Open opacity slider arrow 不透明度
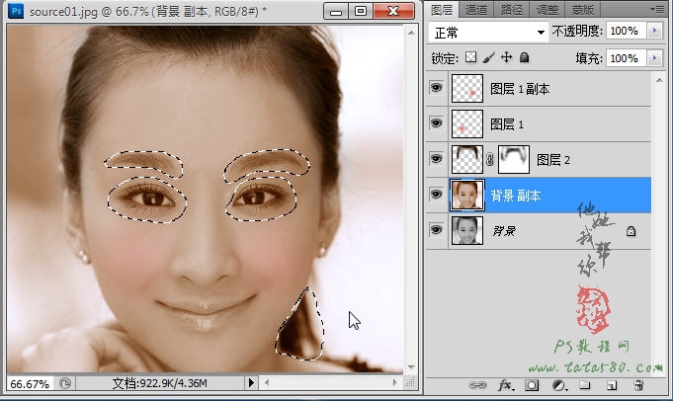The width and height of the screenshot is (673, 401). click(x=654, y=31)
